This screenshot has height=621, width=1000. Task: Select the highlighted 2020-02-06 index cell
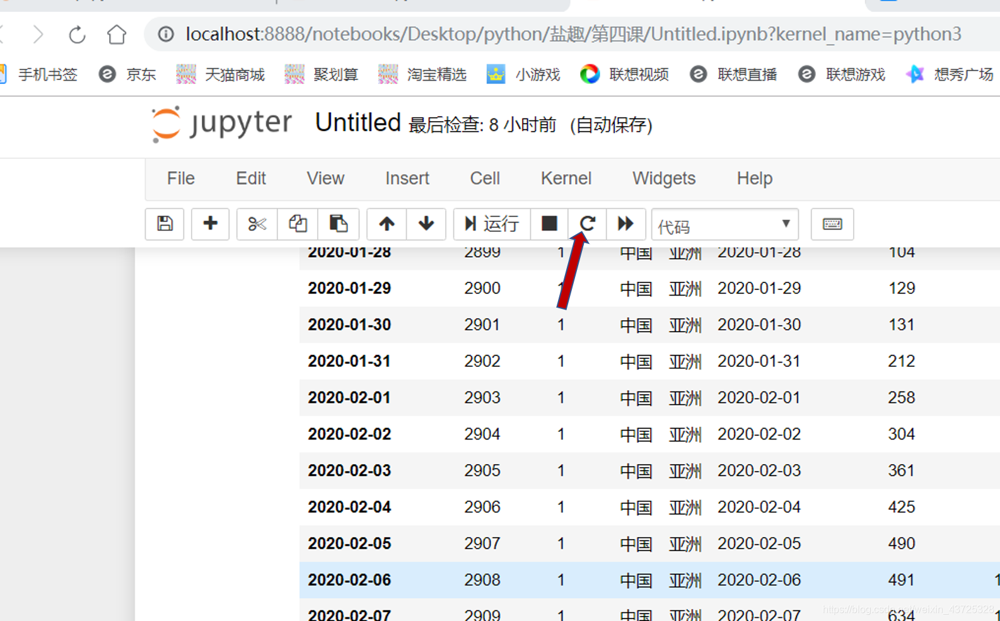pyautogui.click(x=349, y=580)
